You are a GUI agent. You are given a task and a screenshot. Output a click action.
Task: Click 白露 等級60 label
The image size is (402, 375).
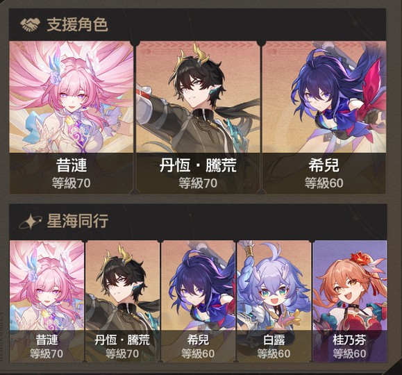point(274,353)
